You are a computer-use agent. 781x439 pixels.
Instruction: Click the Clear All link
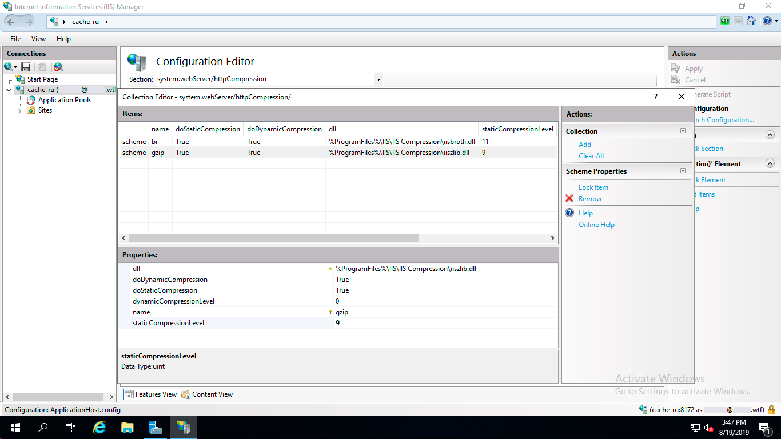(591, 156)
